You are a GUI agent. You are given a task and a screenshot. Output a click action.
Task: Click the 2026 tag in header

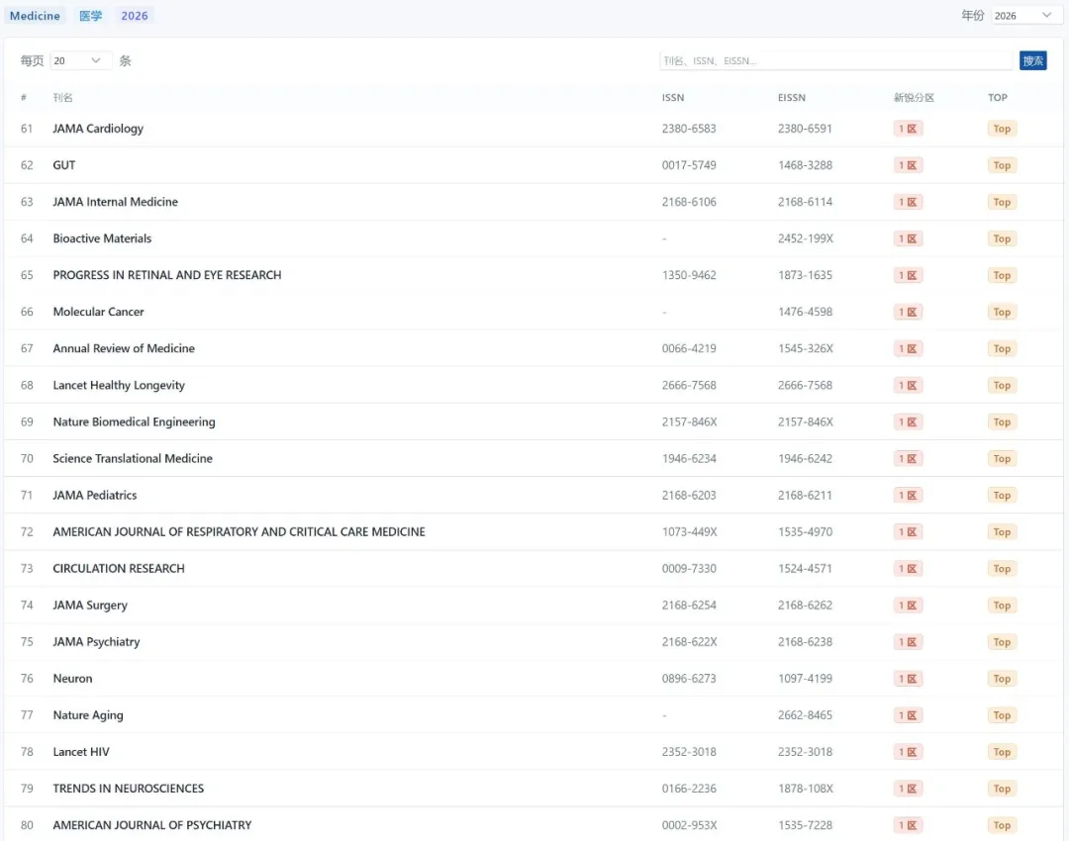(x=135, y=16)
